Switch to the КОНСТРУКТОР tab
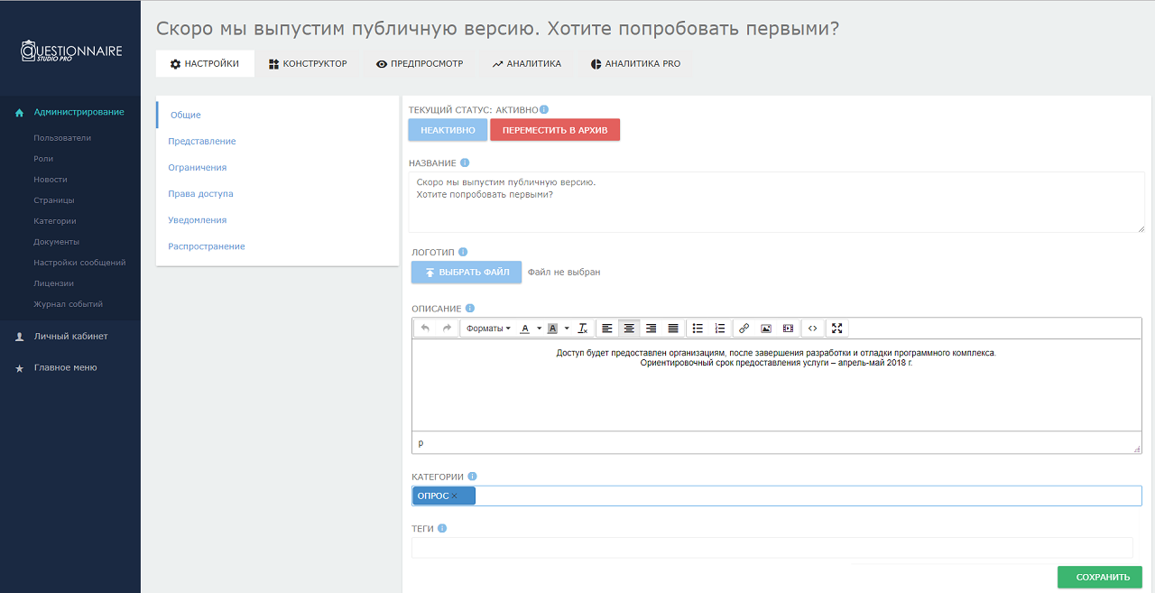The width and height of the screenshot is (1155, 593). [308, 63]
